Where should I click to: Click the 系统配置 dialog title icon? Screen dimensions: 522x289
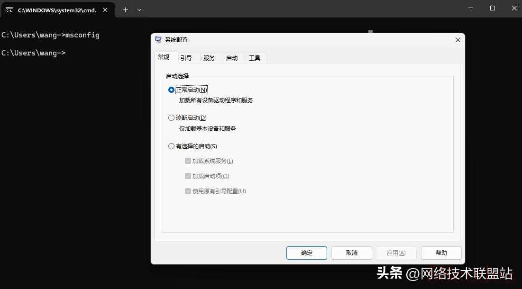pos(158,40)
